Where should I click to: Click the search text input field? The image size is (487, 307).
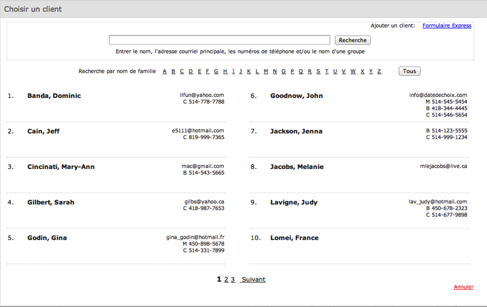pyautogui.click(x=219, y=40)
